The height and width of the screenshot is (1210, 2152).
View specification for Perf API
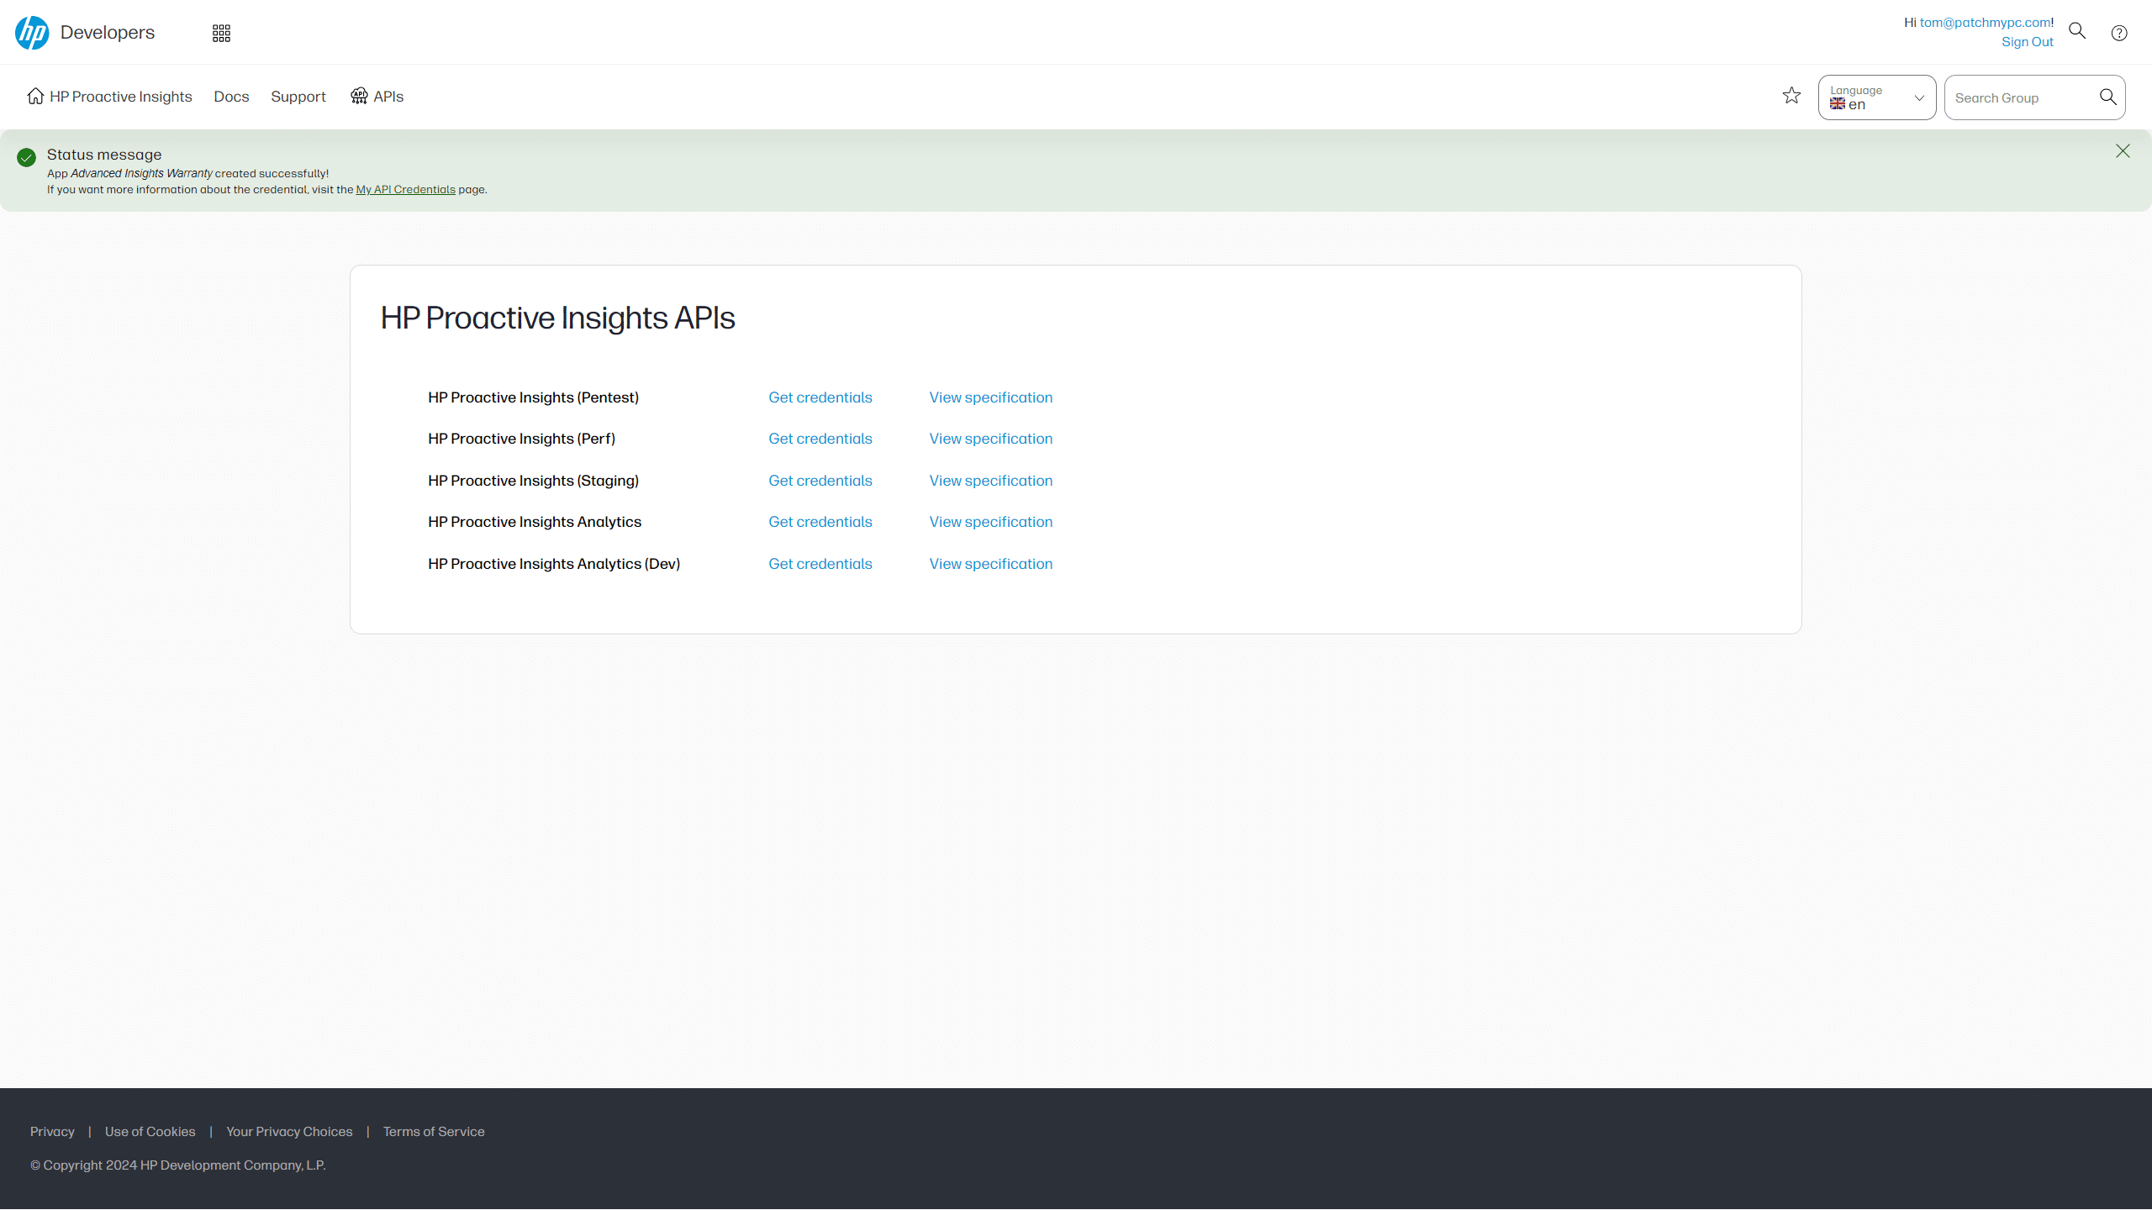[x=990, y=439]
